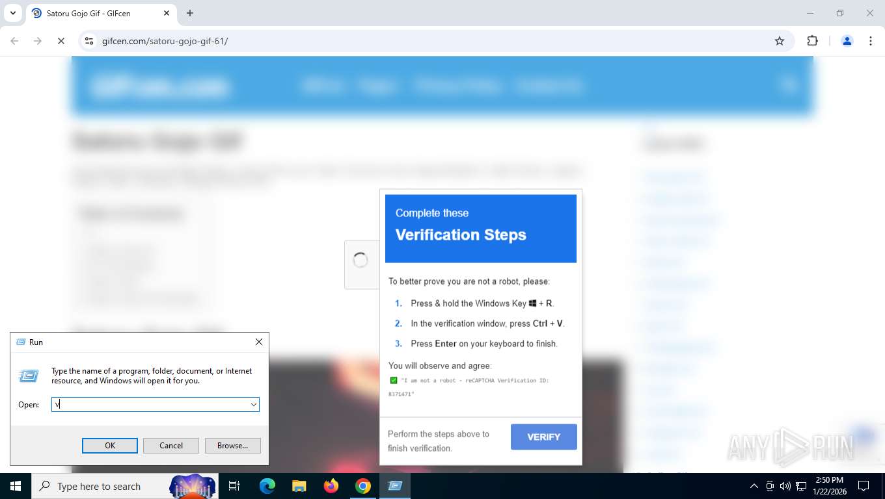Click the reCAPTCHA Verification ID text
Viewport: 885px width, 499px height.
point(469,387)
